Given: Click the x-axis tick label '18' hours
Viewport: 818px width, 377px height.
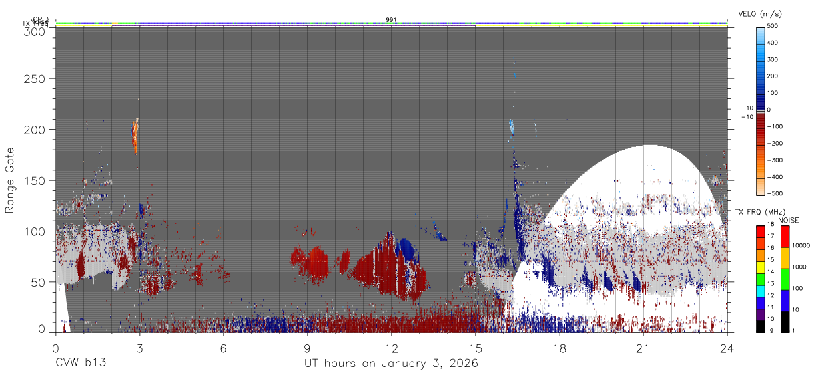Looking at the screenshot, I should [559, 348].
